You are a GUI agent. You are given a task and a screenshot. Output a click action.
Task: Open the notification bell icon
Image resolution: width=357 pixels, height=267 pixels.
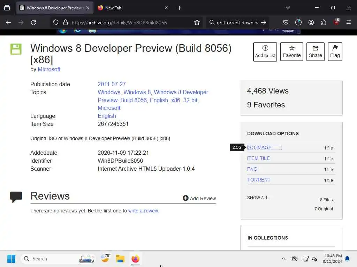click(348, 259)
